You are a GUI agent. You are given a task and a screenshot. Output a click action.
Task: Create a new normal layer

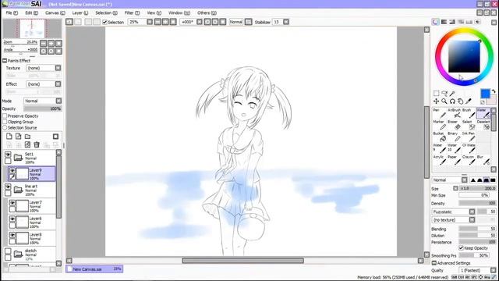9,137
